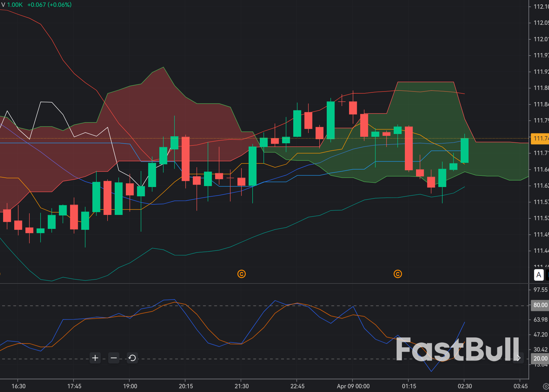The image size is (549, 392).
Task: Click the zoom in plus icon
Action: pos(95,358)
